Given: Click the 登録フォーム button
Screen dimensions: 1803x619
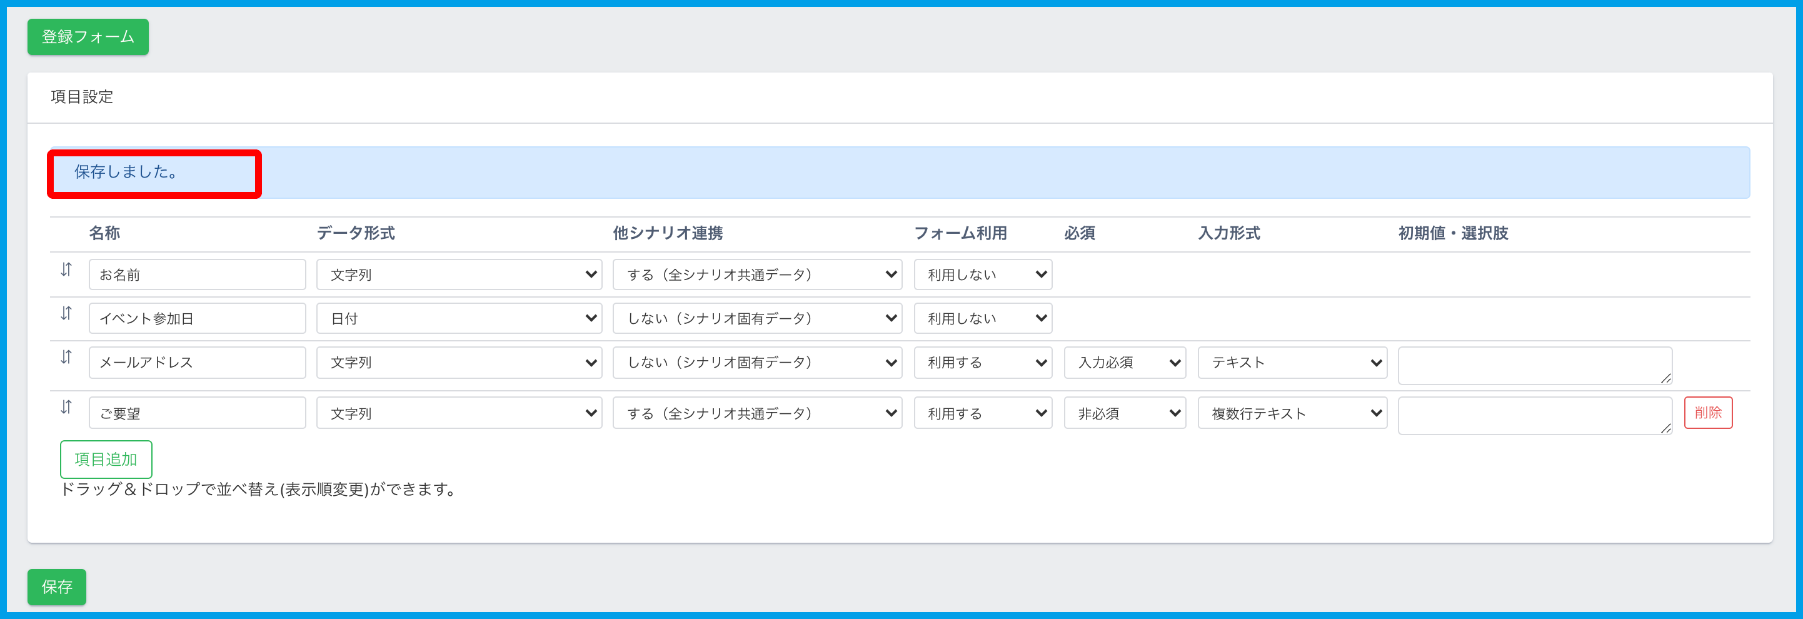Looking at the screenshot, I should (88, 37).
